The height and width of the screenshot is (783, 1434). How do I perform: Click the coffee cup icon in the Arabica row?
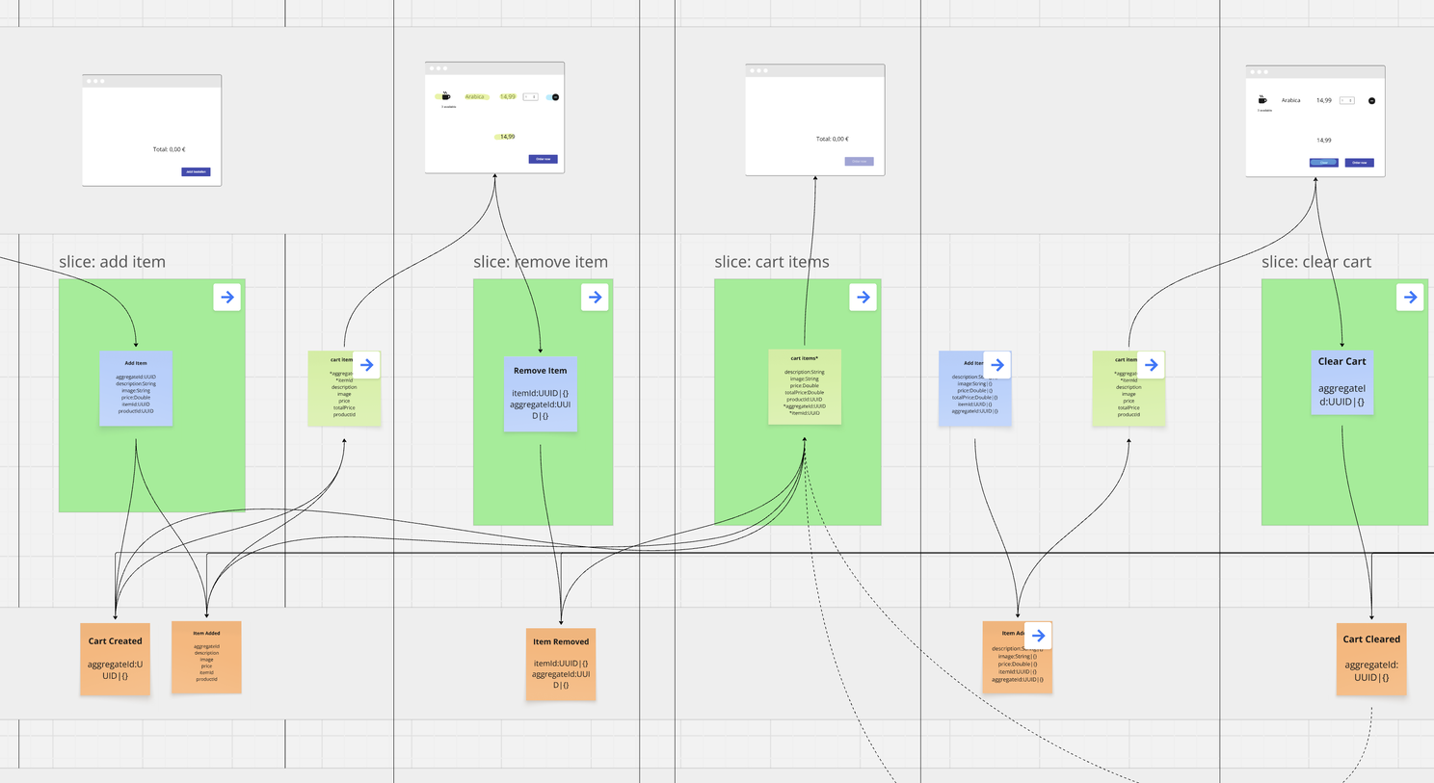[x=444, y=96]
